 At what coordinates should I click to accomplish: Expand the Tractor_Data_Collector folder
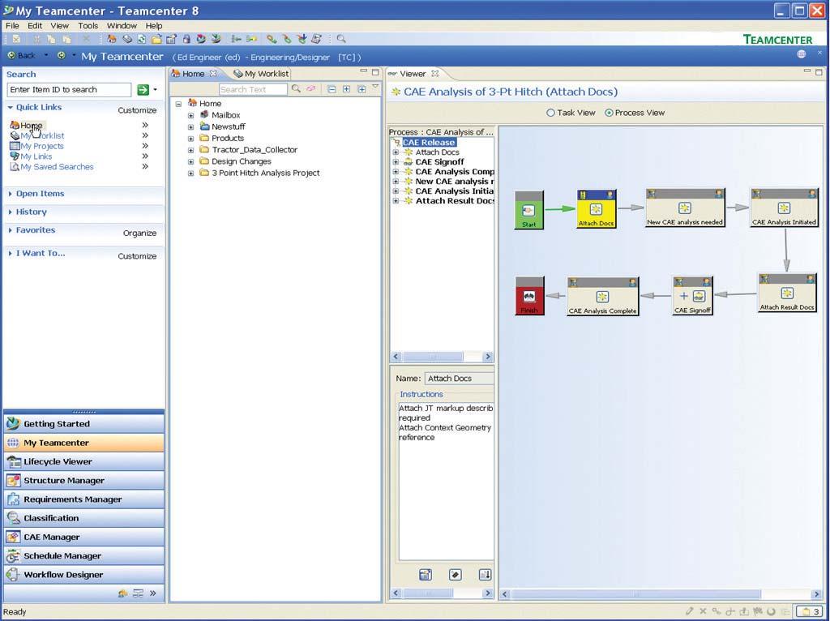click(191, 150)
